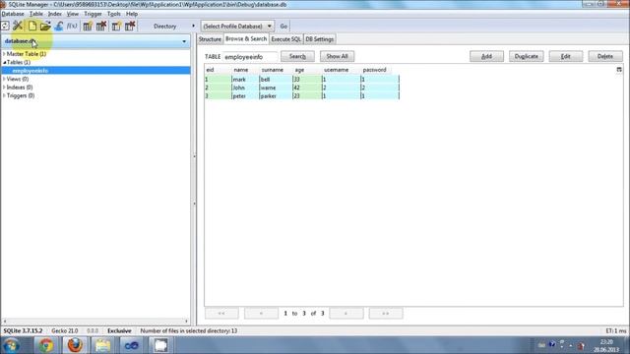Click the Drop Index toolbar icon
This screenshot has height=354, width=630.
130,27
